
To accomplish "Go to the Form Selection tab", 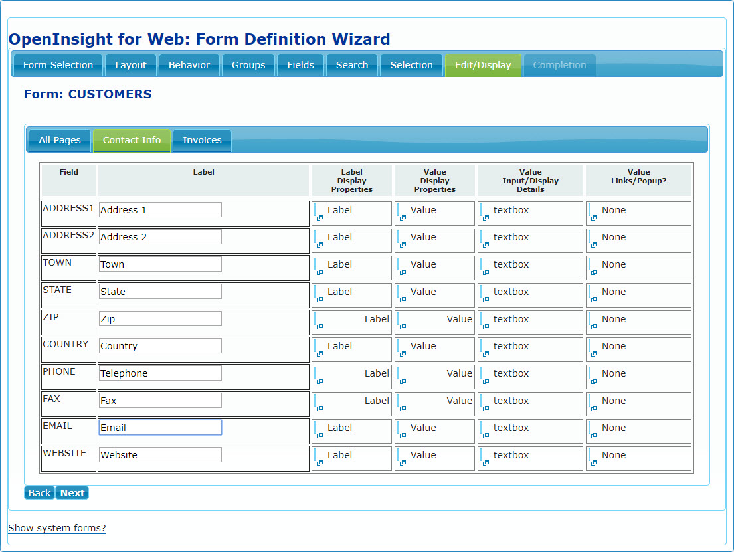I will [58, 65].
